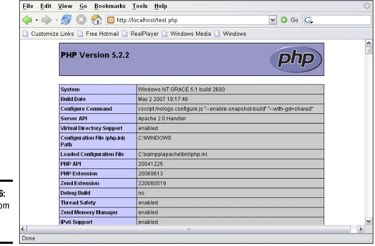Screen dimensions: 375x246
Task: Click the 'May 2 2007 19:17:46' value
Action: [163, 99]
